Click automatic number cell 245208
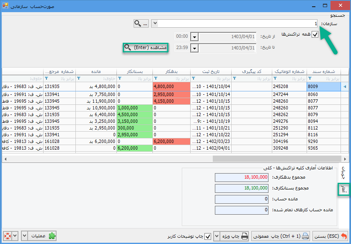Image resolution: width=351 pixels, height=244 pixels. click(x=289, y=86)
